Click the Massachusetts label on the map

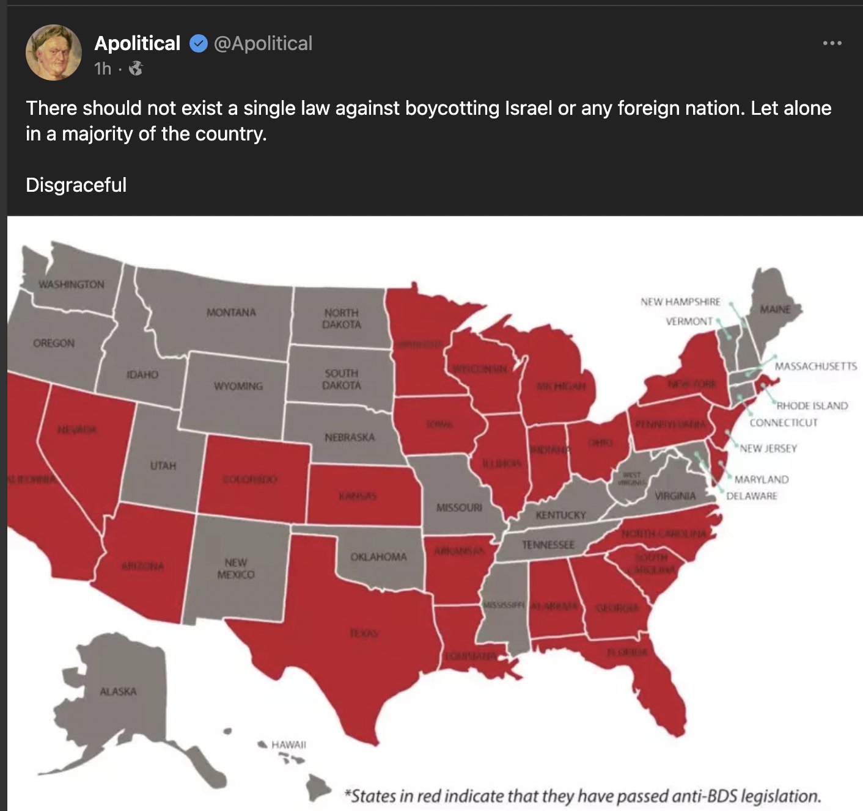coord(815,366)
